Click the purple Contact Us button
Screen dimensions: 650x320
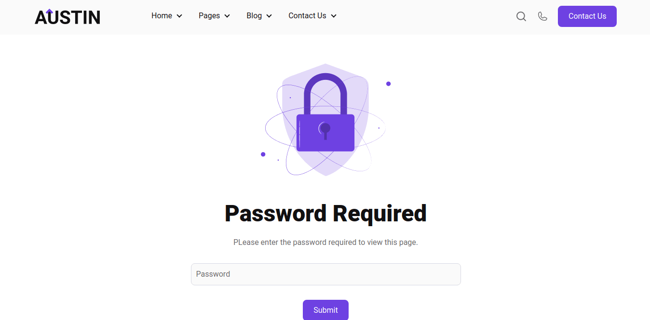click(587, 16)
